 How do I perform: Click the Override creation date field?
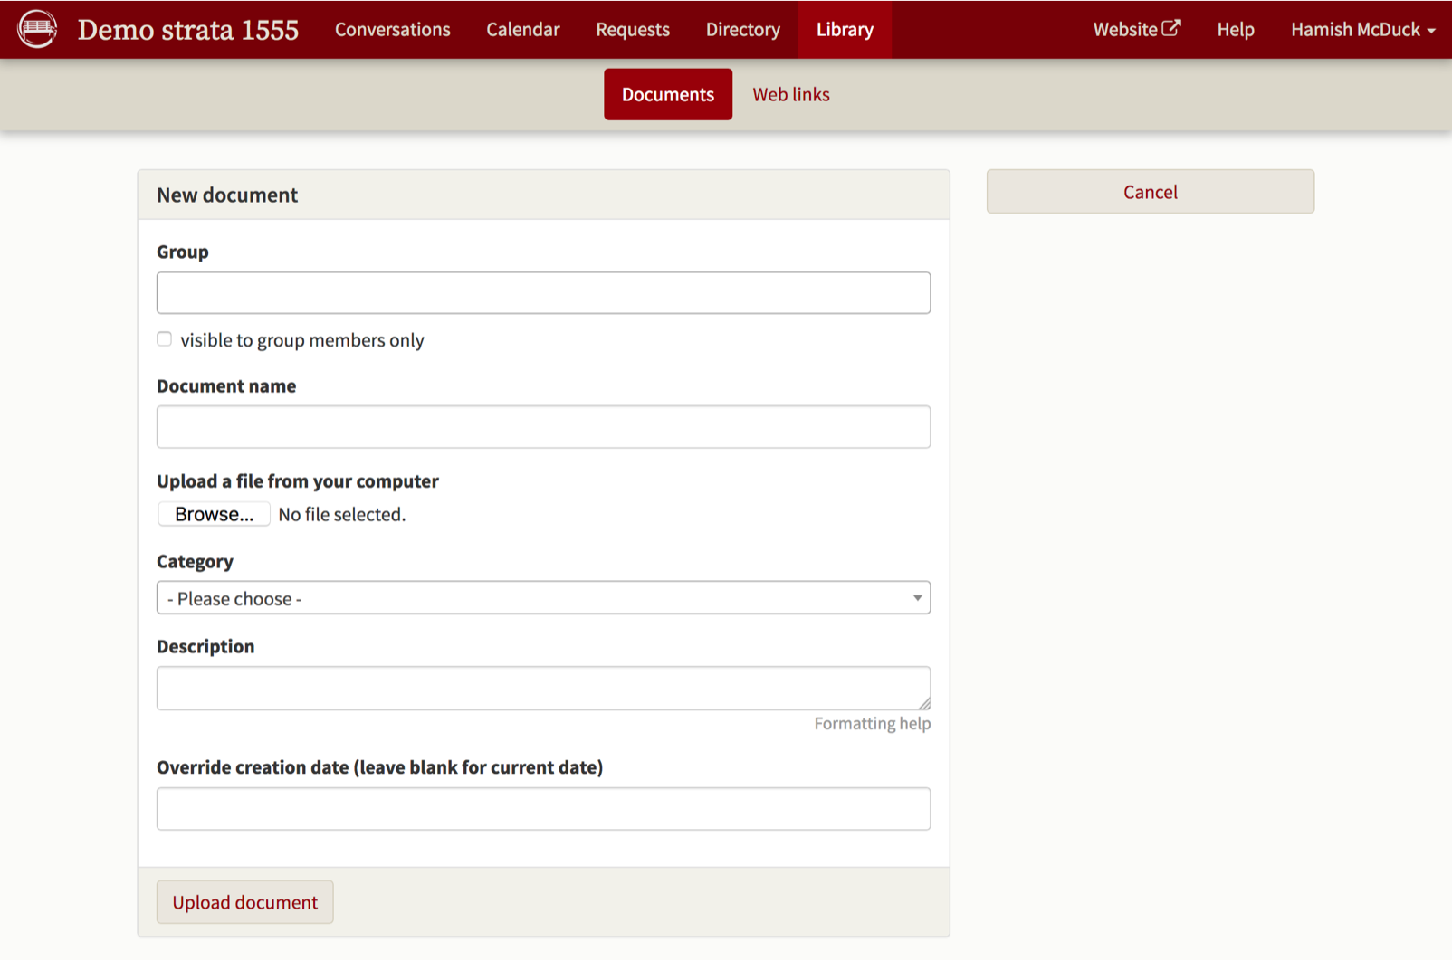point(543,809)
